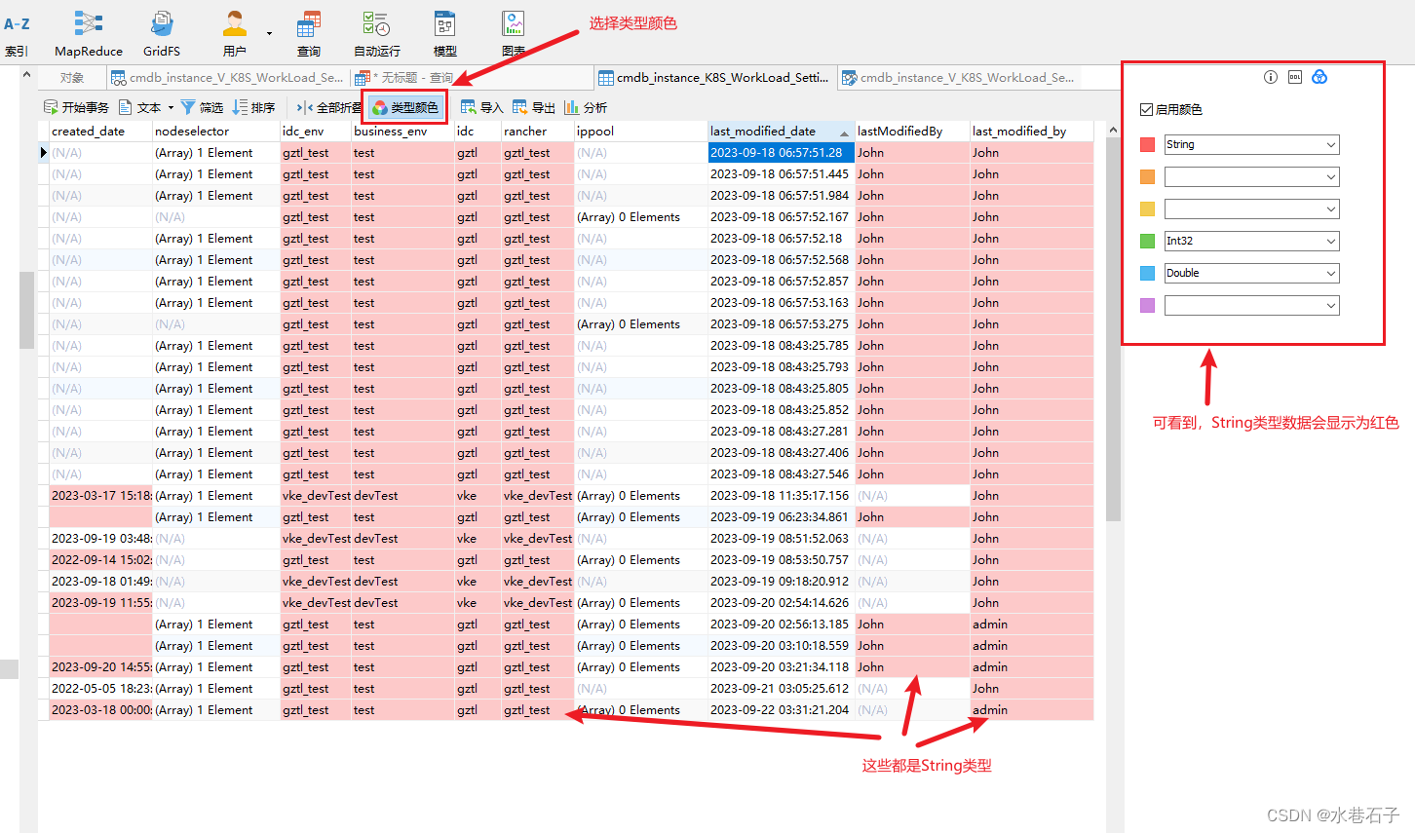Open the GridFS tool
The height and width of the screenshot is (833, 1415).
click(x=162, y=35)
